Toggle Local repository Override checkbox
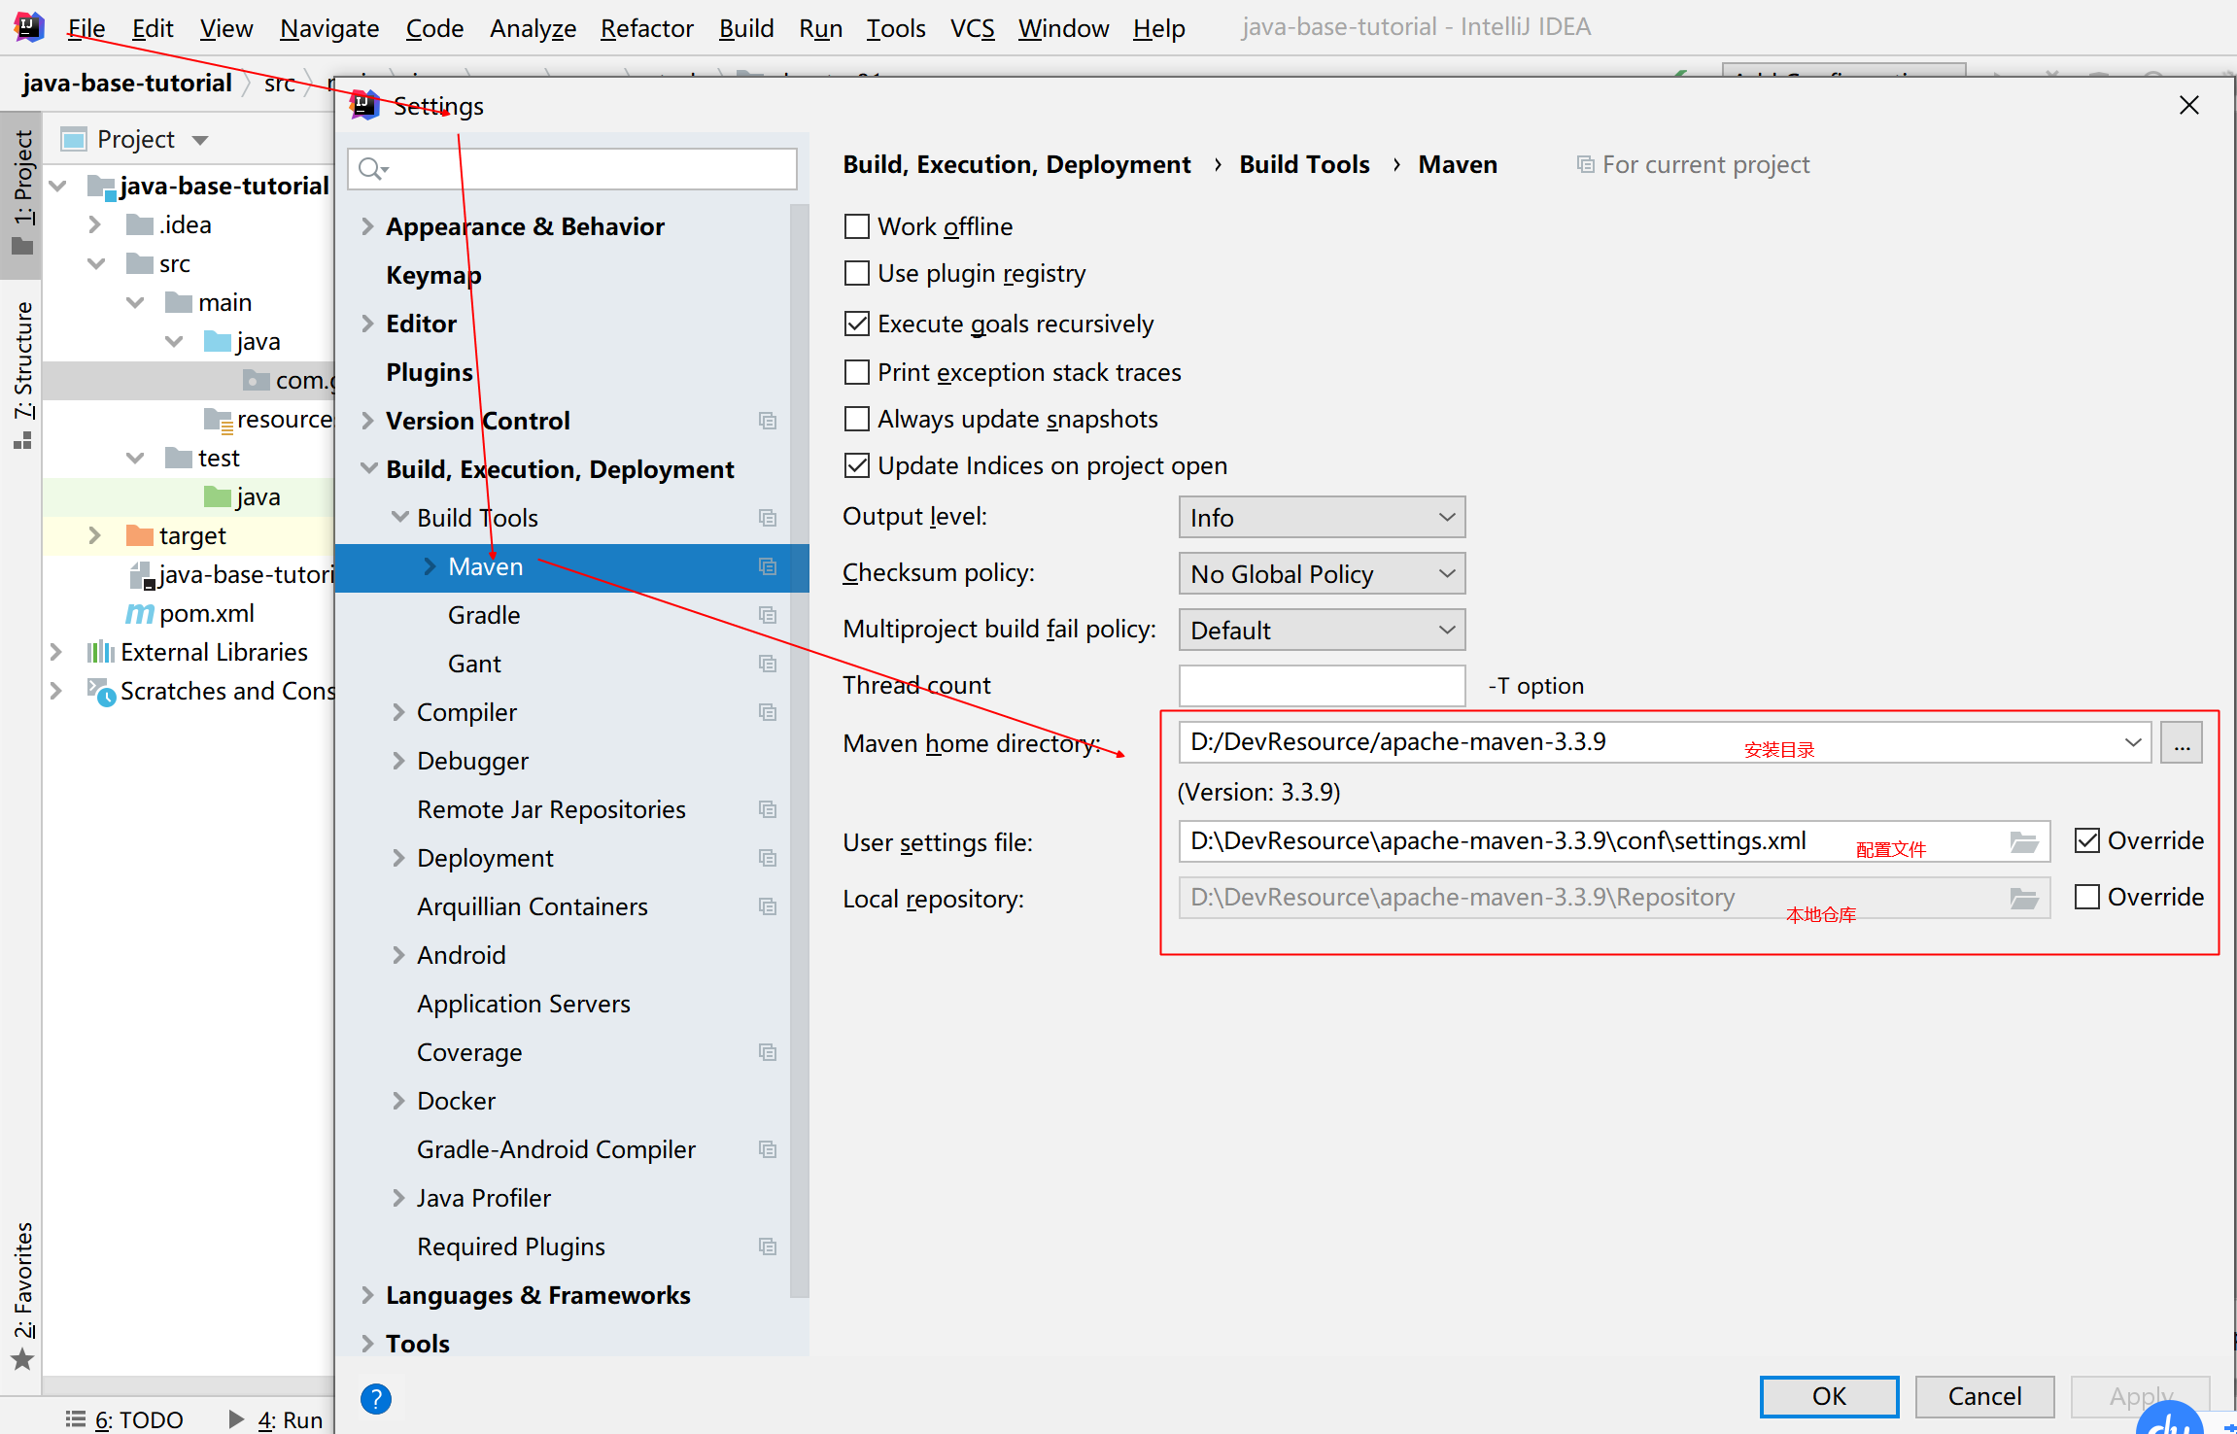Image resolution: width=2237 pixels, height=1434 pixels. coord(2086,897)
